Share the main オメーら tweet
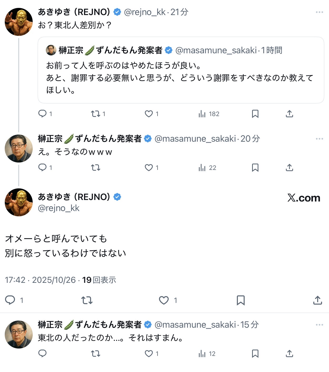 (x=317, y=300)
